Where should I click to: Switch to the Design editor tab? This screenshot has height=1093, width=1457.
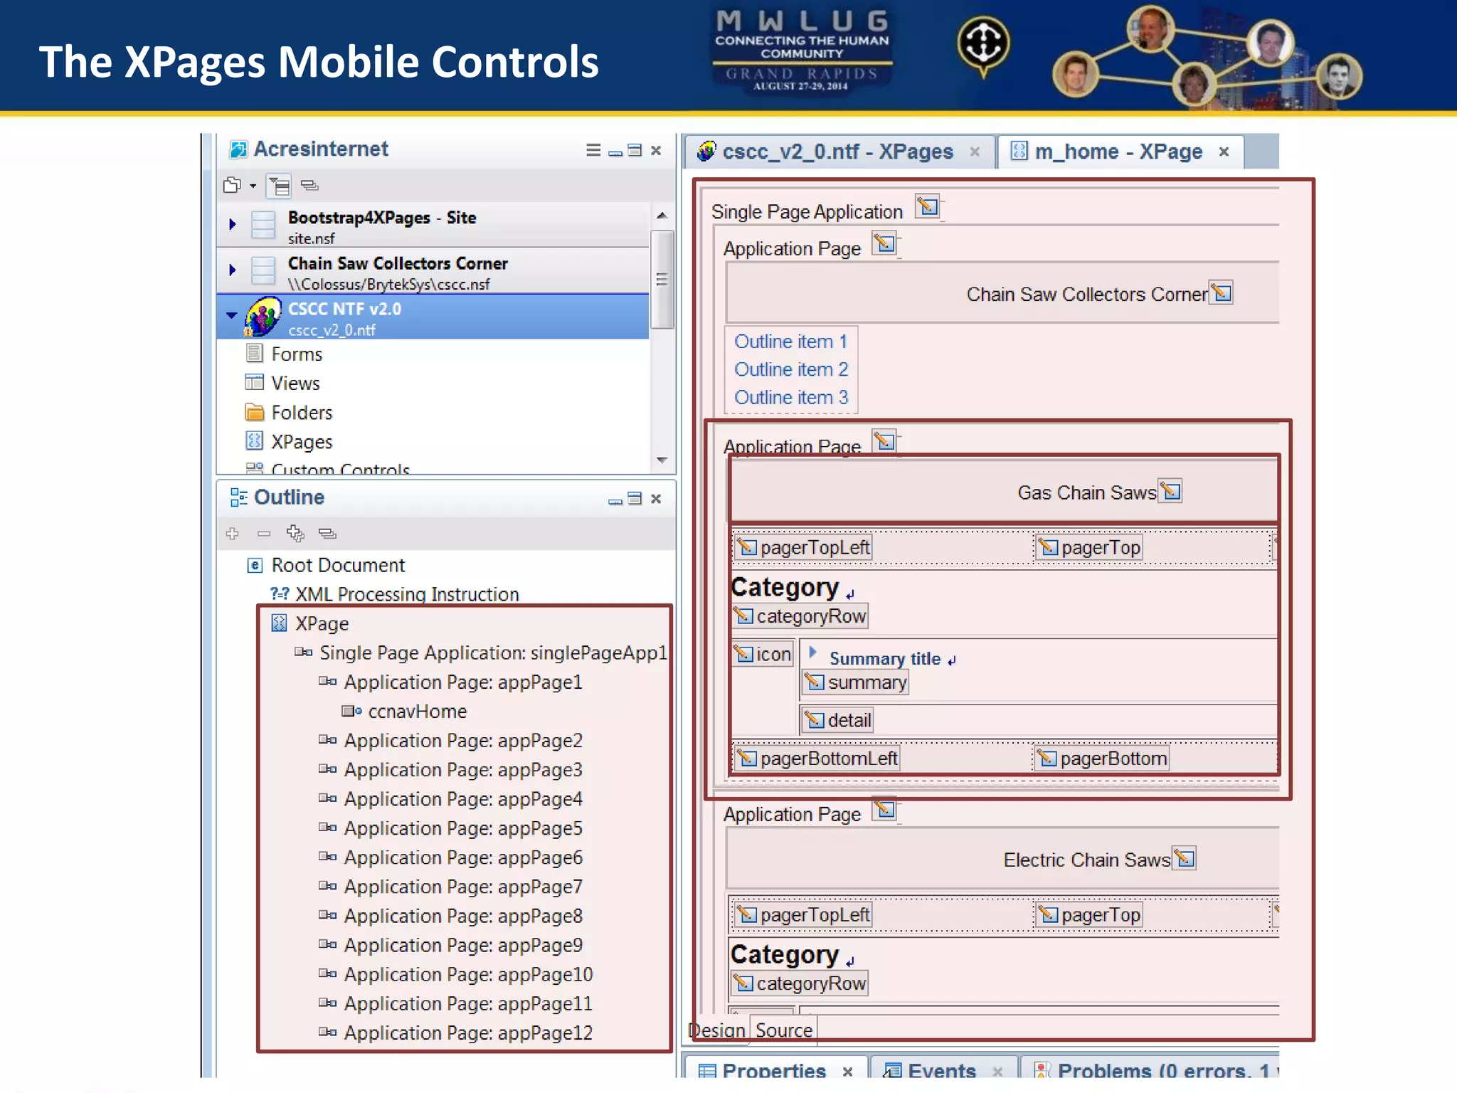717,1030
